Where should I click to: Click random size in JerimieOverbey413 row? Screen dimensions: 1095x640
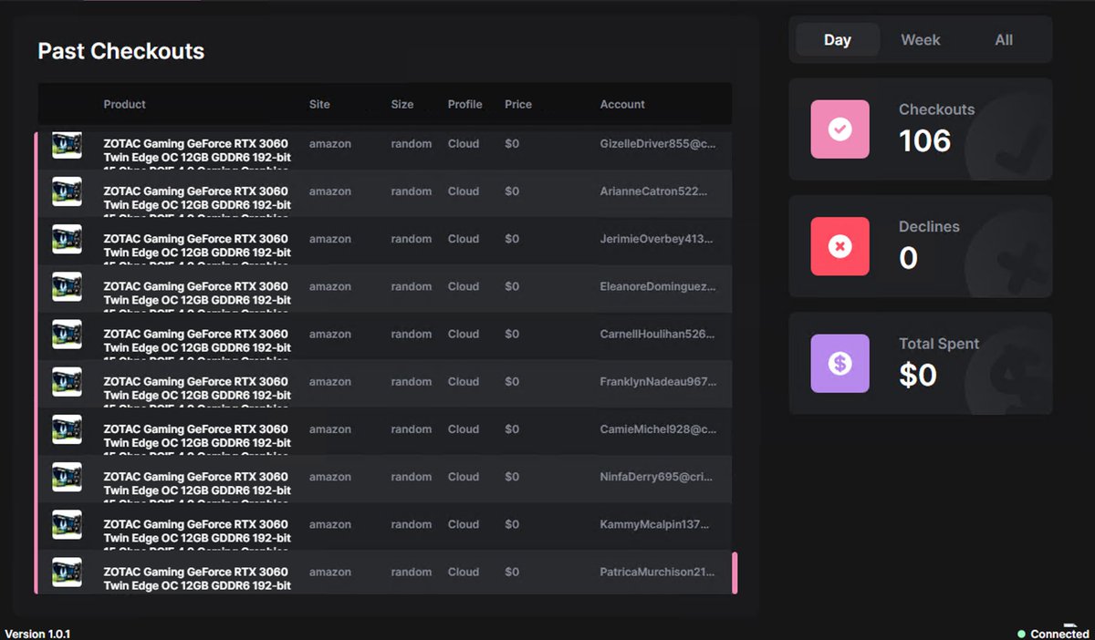[x=412, y=239]
